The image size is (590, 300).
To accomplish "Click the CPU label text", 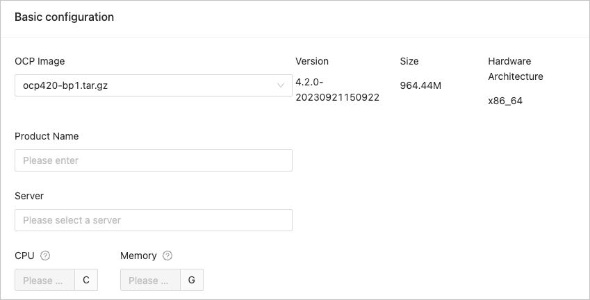I will [x=24, y=256].
